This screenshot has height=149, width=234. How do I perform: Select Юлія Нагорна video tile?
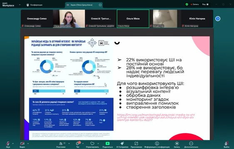pos(197,19)
